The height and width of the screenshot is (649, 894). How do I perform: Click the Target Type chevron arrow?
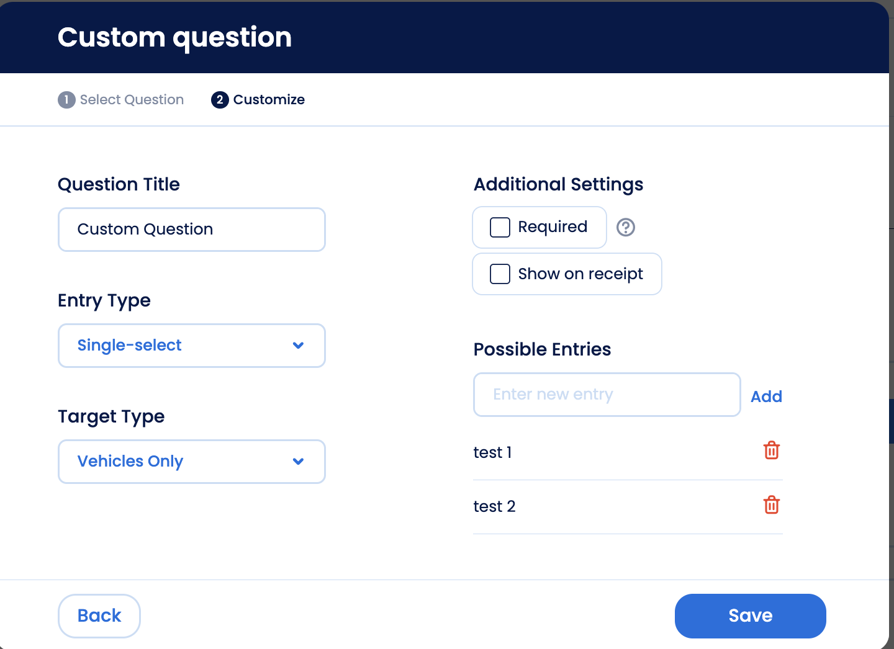[x=298, y=462]
